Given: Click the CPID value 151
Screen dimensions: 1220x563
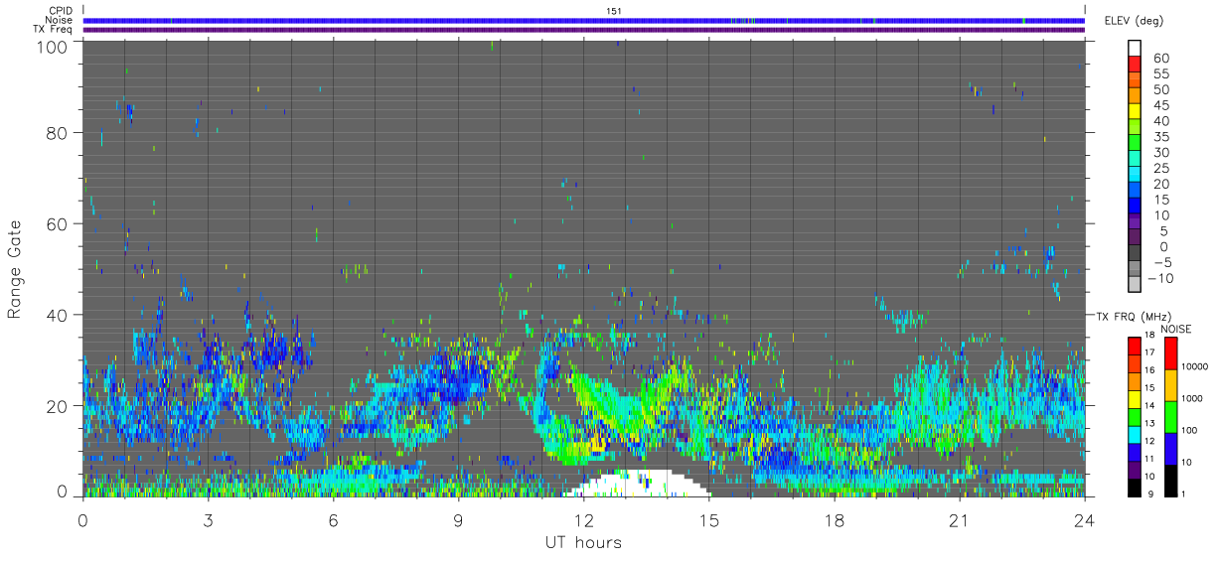Looking at the screenshot, I should pos(614,11).
